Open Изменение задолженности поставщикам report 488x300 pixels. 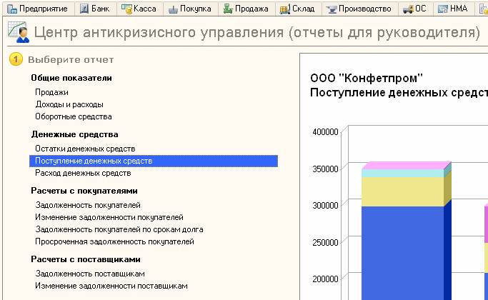pyautogui.click(x=111, y=286)
